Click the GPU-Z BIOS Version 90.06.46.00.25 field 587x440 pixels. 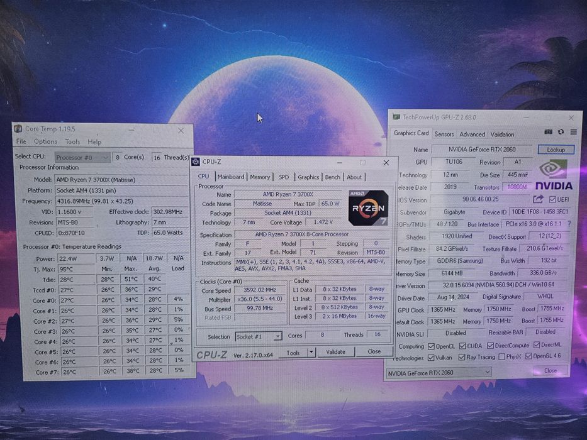480,199
